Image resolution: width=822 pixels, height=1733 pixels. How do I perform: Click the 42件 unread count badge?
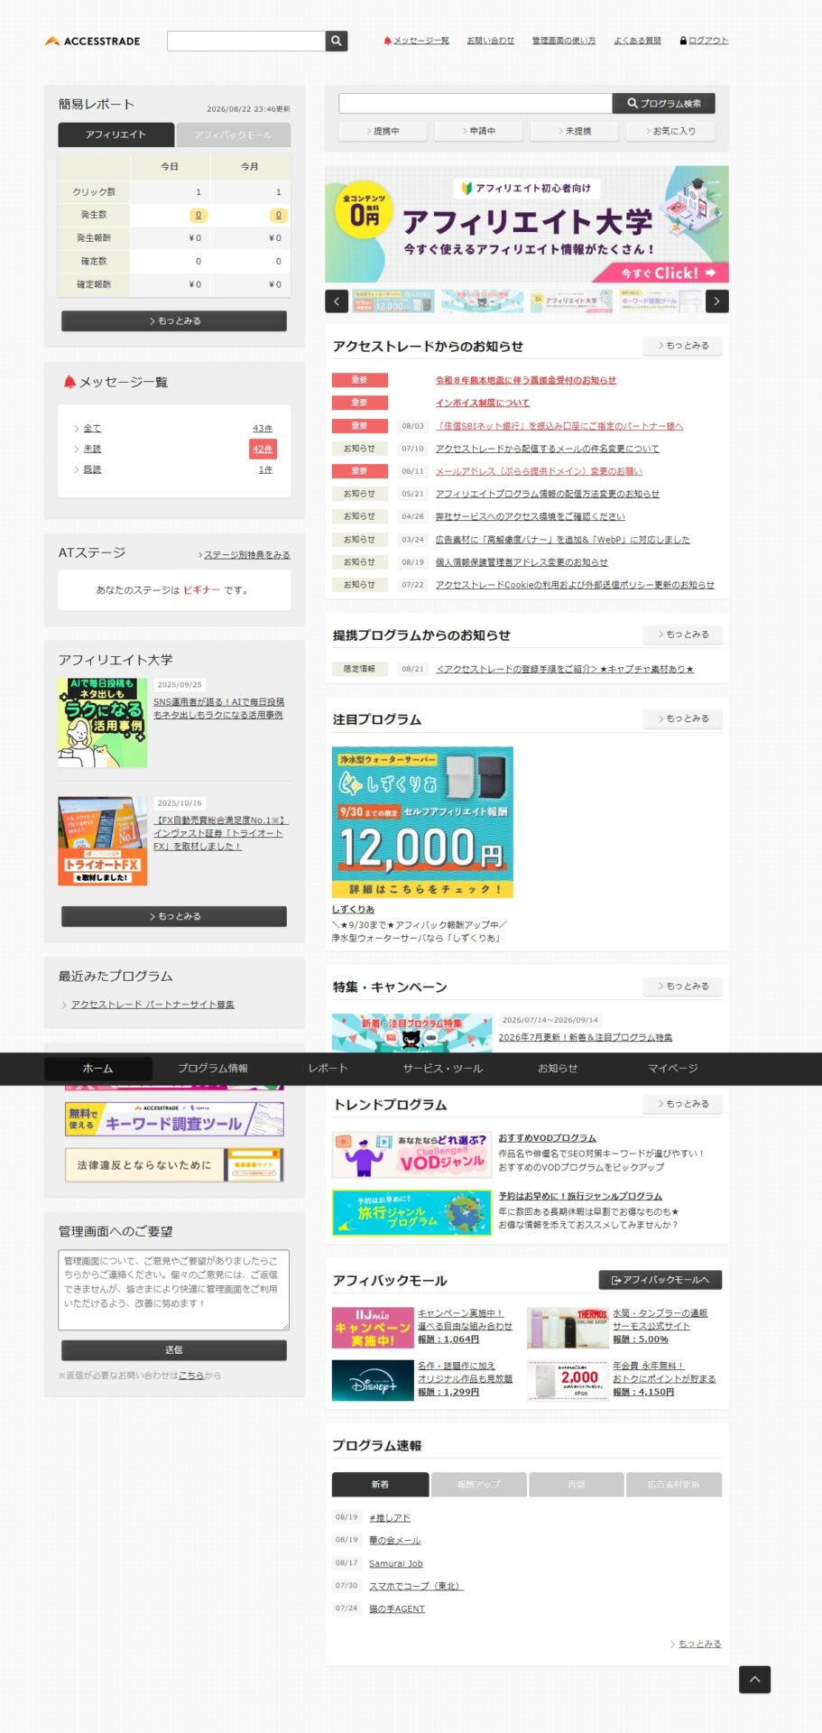[263, 449]
